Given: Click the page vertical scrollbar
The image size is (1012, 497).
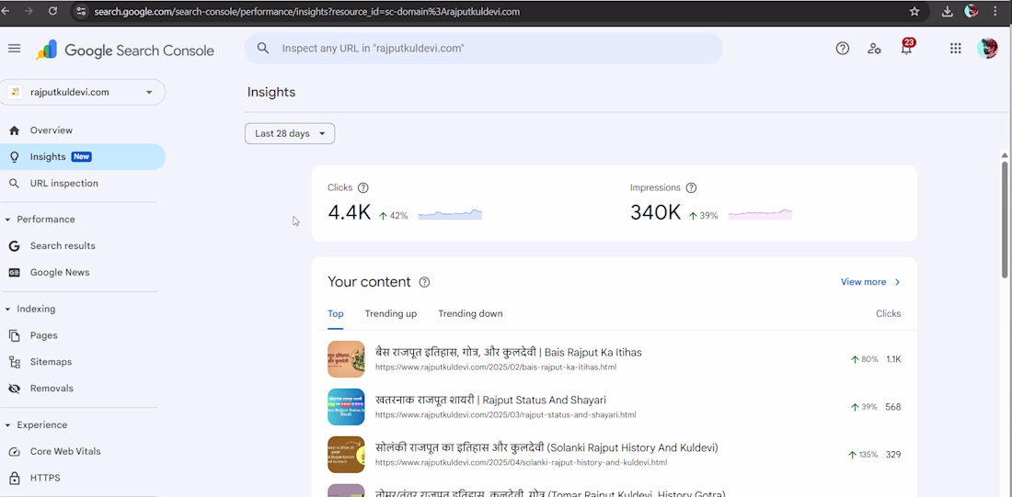Looking at the screenshot, I should coord(1005,221).
